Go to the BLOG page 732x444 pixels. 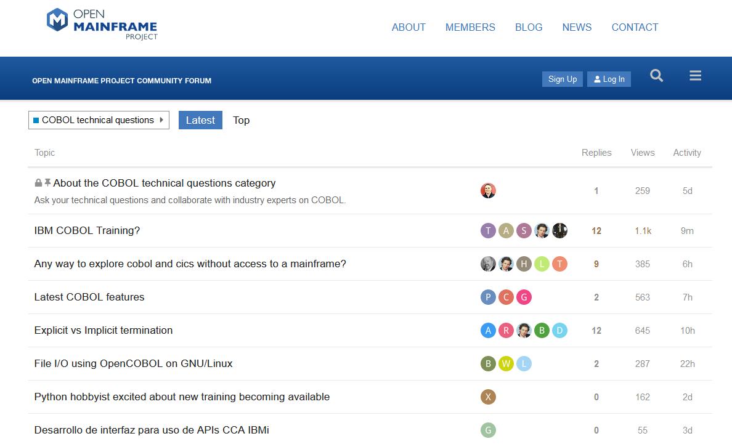529,27
